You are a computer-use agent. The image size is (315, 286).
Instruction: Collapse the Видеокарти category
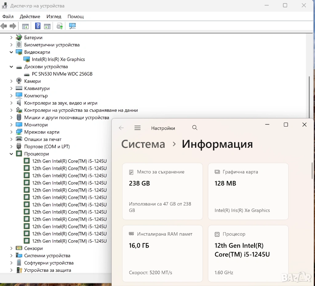11,52
